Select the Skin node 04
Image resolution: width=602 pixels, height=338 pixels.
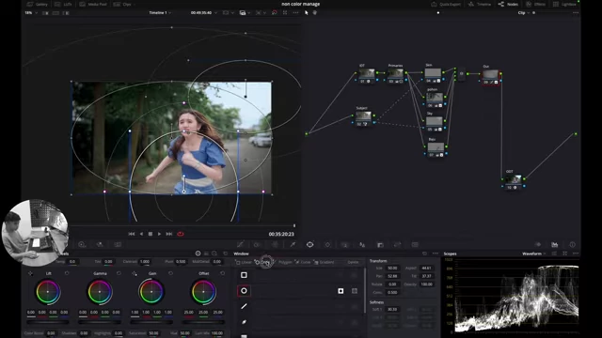433,75
